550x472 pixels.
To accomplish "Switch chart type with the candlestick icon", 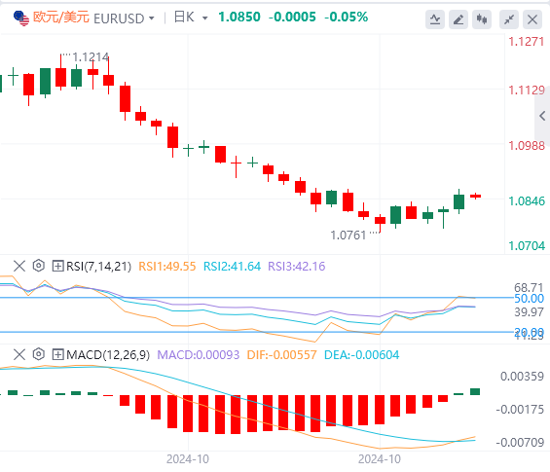I will (482, 19).
